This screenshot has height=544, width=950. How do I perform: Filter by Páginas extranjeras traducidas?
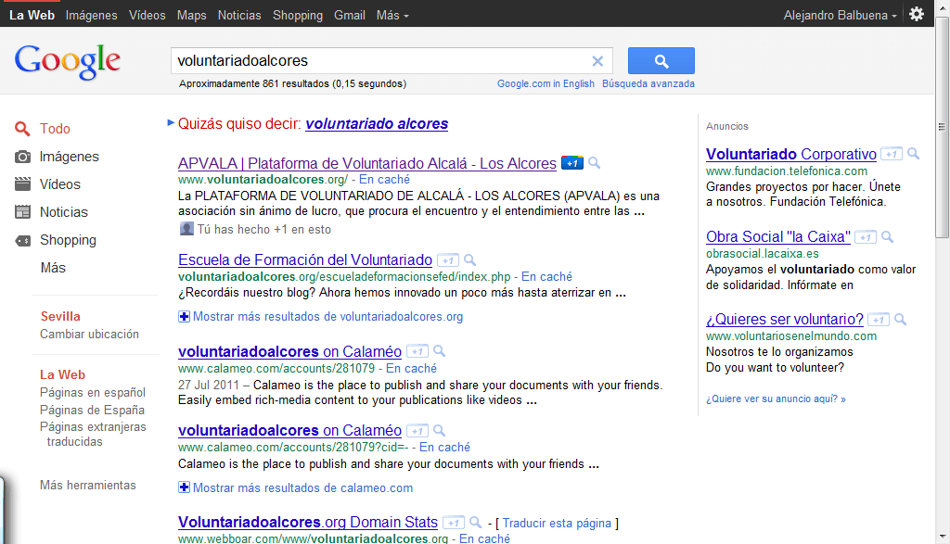pos(93,434)
